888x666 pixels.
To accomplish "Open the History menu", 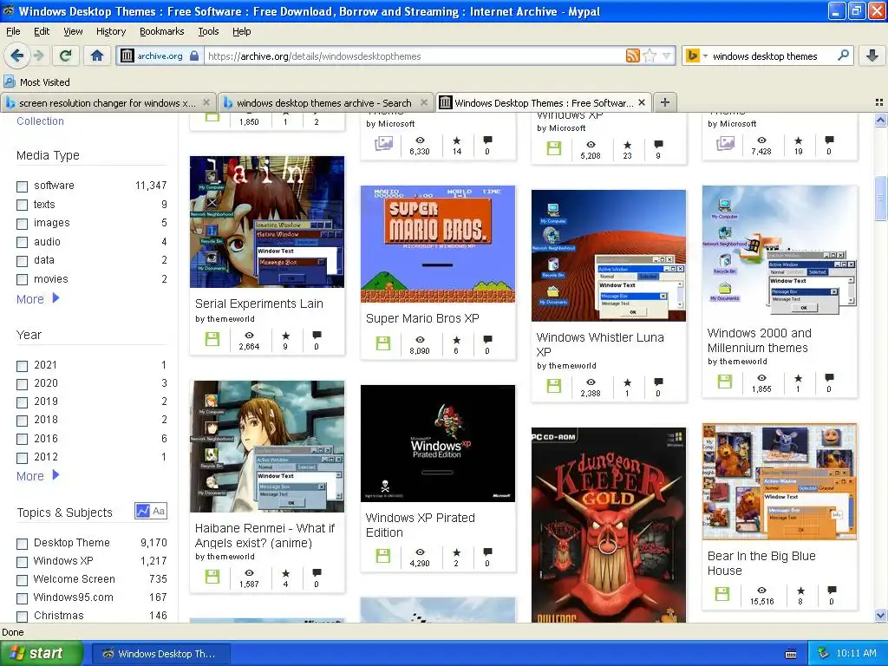I will pos(111,31).
